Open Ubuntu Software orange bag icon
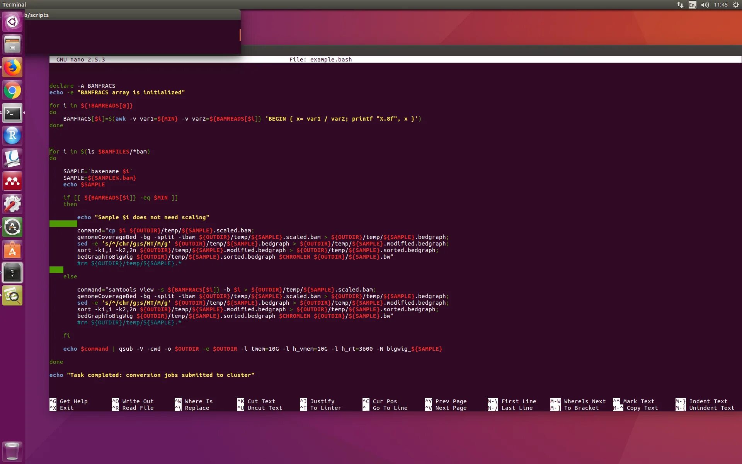Image resolution: width=742 pixels, height=464 pixels. click(x=12, y=250)
